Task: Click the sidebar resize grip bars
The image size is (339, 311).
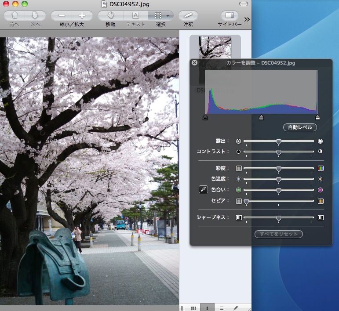Action: pos(182,308)
